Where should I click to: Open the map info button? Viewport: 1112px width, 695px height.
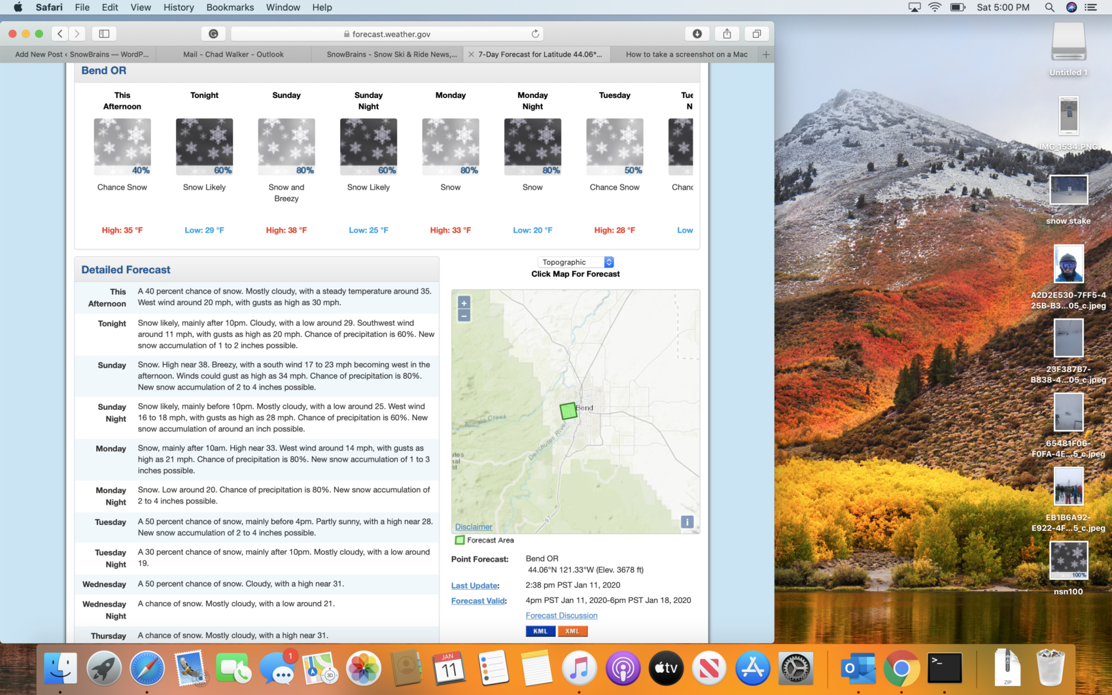687,522
